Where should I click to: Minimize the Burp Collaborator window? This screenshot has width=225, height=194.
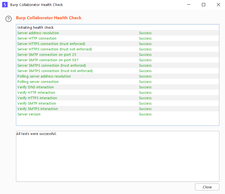189,5
